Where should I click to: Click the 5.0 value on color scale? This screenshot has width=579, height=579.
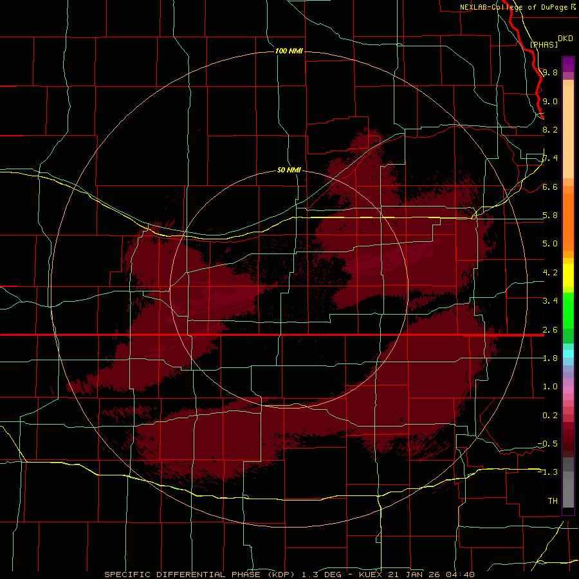tap(550, 244)
